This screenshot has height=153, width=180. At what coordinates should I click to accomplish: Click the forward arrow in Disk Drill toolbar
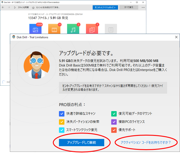[x=9, y=7]
